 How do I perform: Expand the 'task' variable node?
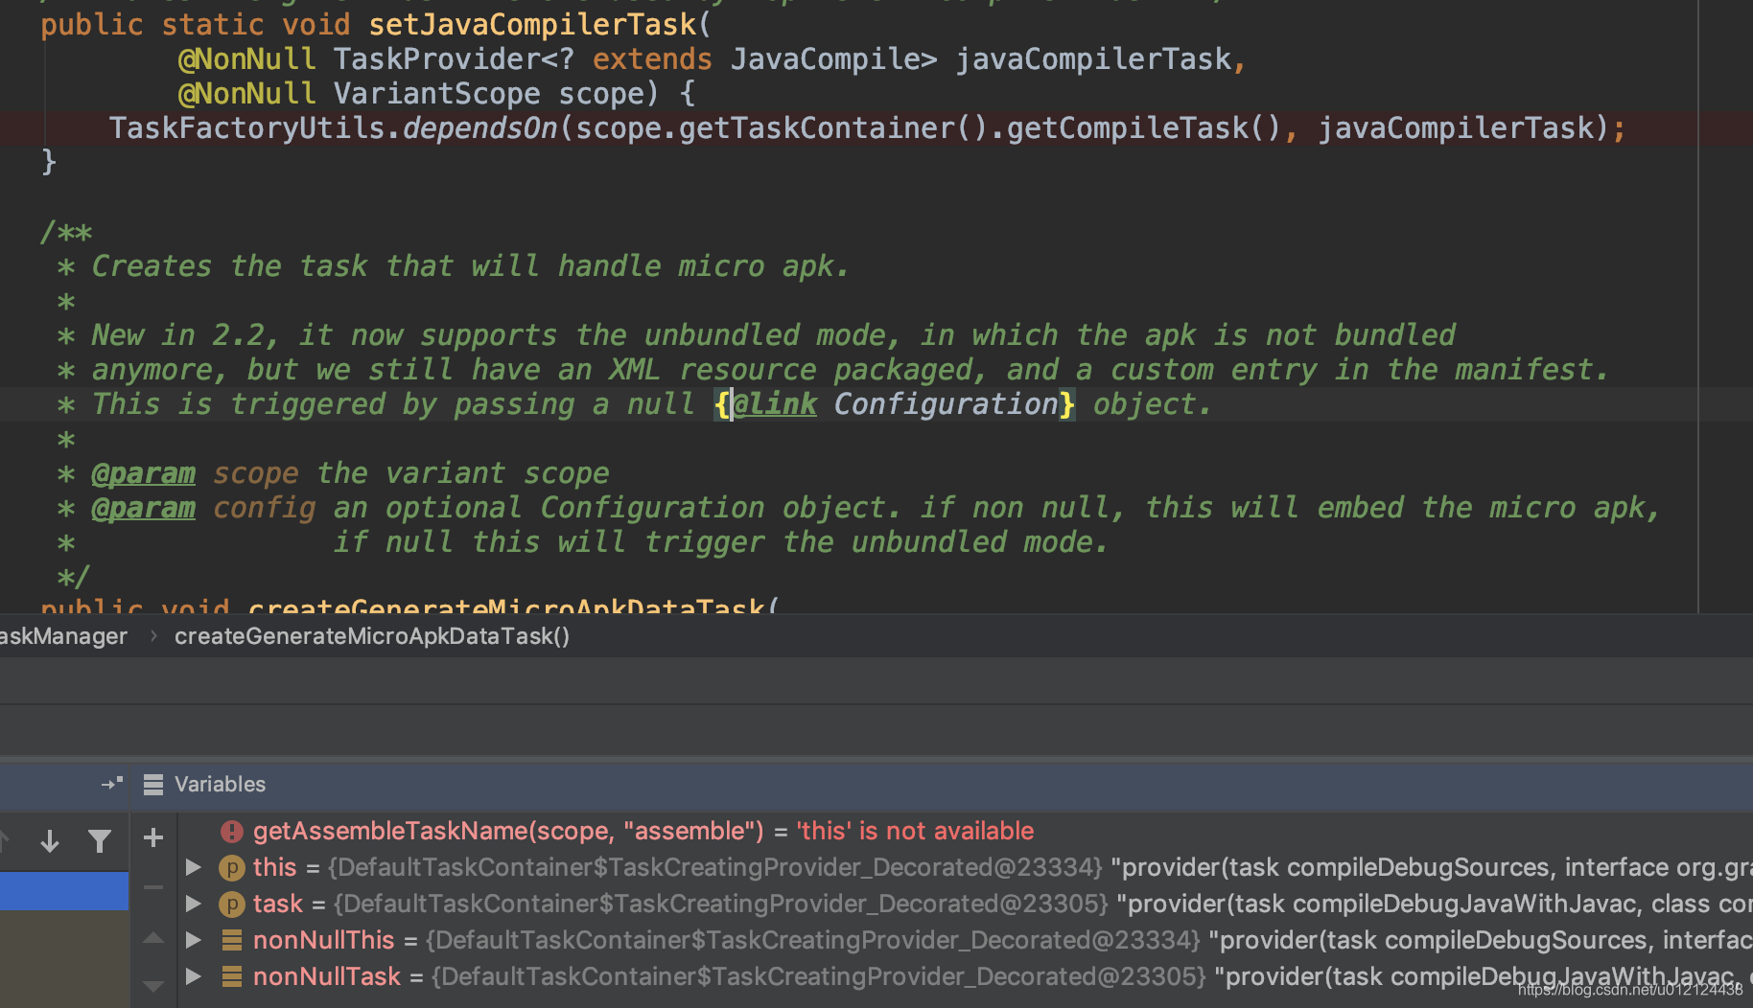point(193,904)
